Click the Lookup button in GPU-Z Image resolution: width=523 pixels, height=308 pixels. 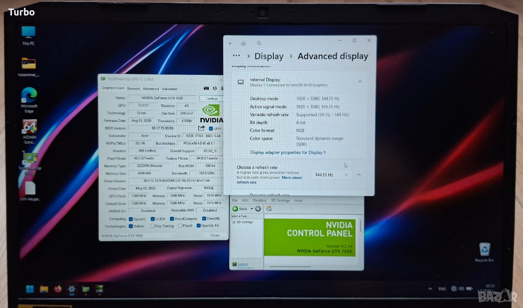(x=212, y=98)
